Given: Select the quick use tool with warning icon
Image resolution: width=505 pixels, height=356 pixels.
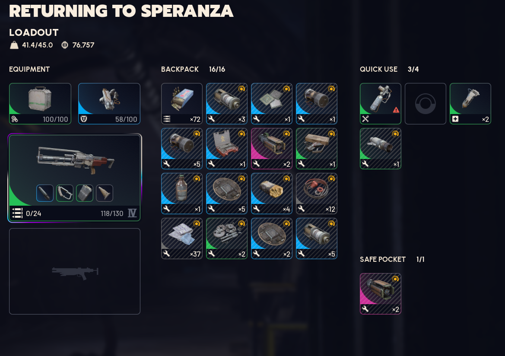Looking at the screenshot, I should point(380,103).
